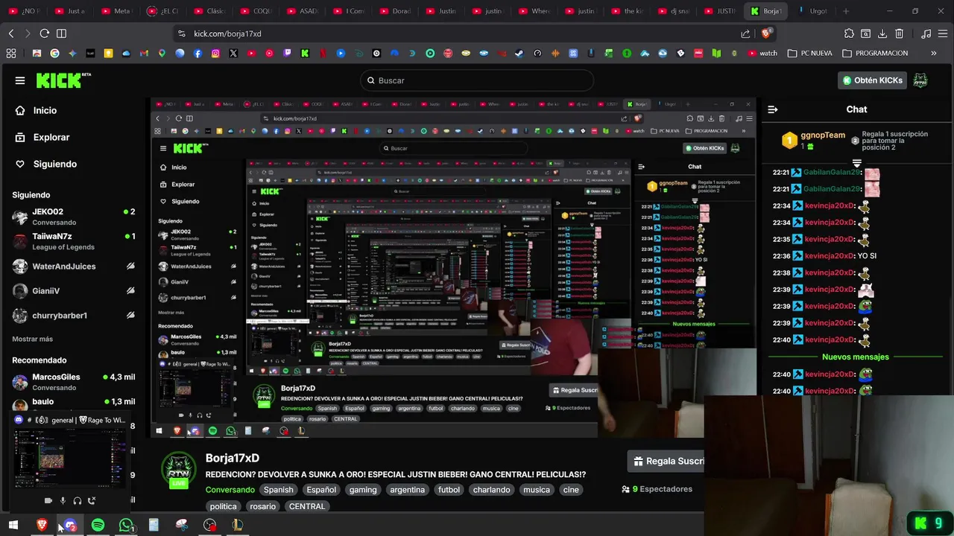This screenshot has width=954, height=536.
Task: Open Spotify from the taskbar
Action: click(x=98, y=525)
